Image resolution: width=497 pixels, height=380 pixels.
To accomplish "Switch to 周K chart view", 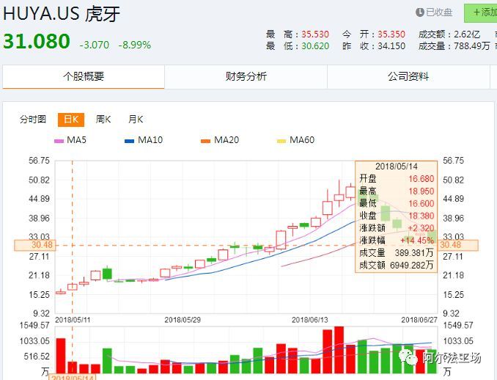I will pos(103,120).
